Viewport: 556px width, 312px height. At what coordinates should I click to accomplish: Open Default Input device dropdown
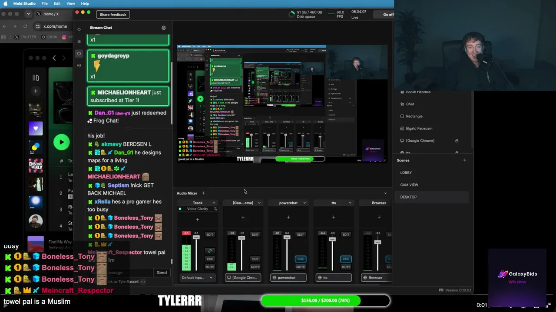tap(197, 278)
